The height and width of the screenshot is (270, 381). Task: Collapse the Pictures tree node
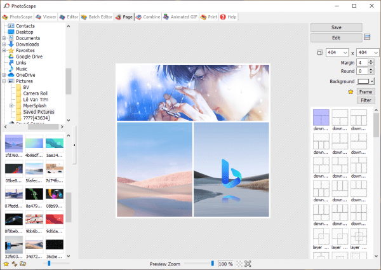4,81
